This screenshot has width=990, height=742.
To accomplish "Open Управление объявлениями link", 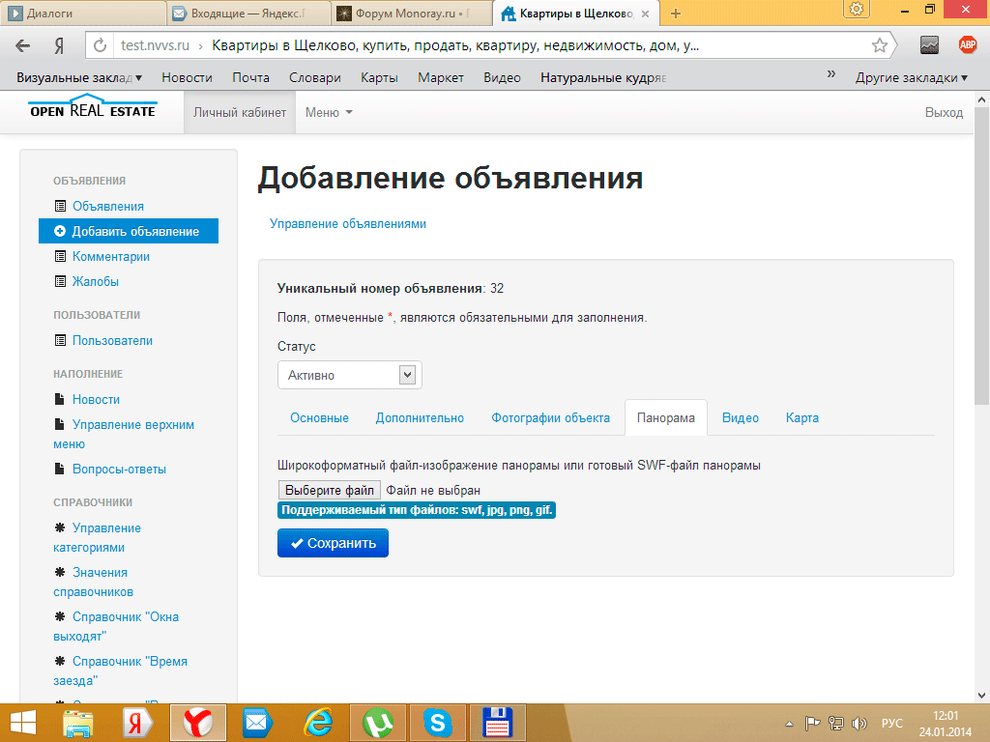I will [x=348, y=223].
